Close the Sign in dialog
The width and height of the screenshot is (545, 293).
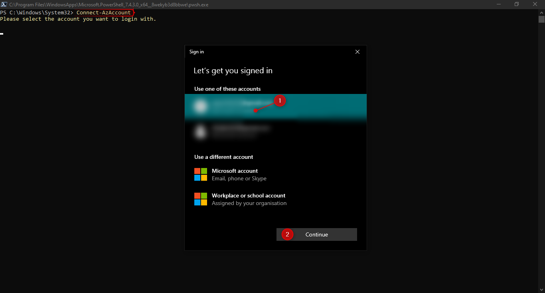pyautogui.click(x=357, y=52)
